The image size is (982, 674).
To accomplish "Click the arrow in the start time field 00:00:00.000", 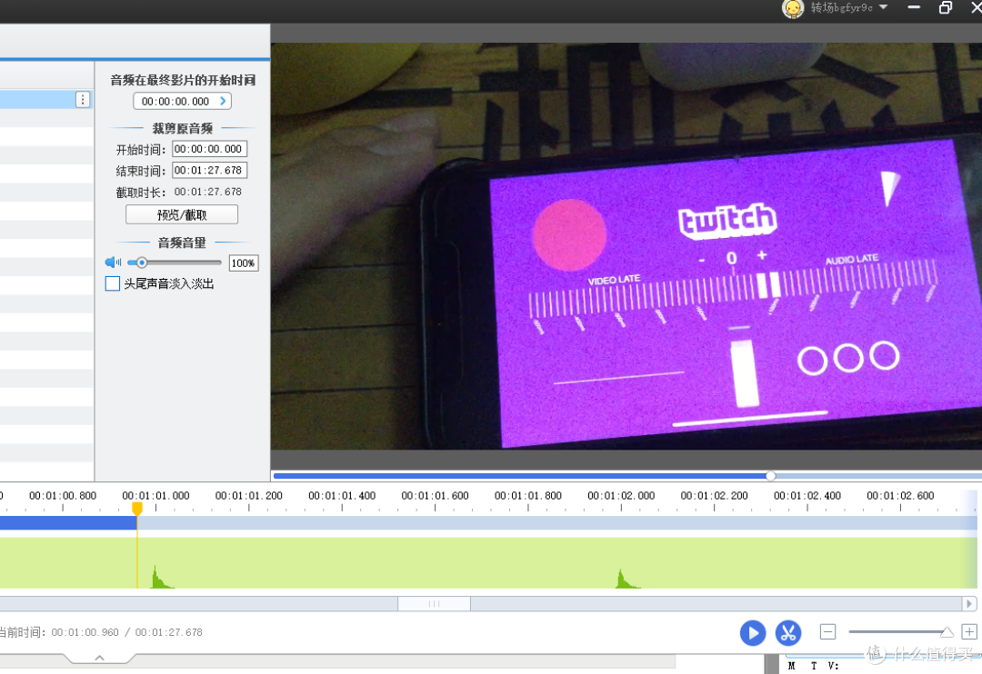I will tap(223, 101).
